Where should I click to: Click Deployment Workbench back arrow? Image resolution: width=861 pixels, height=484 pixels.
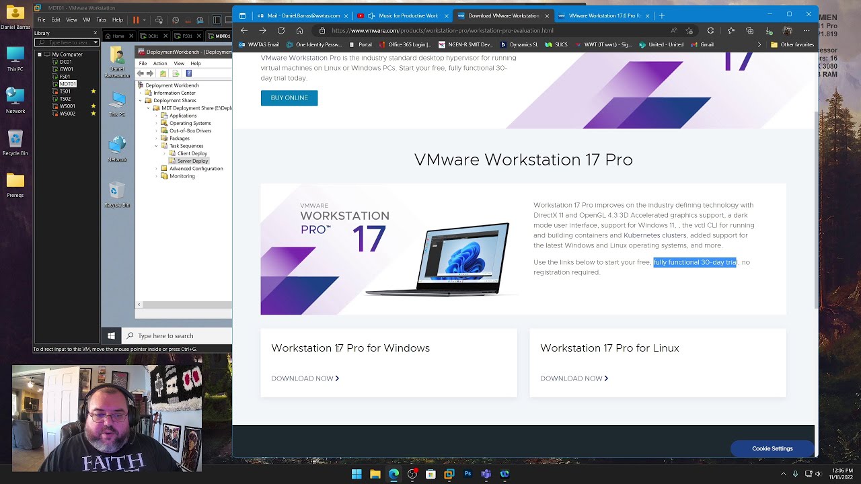click(x=141, y=73)
